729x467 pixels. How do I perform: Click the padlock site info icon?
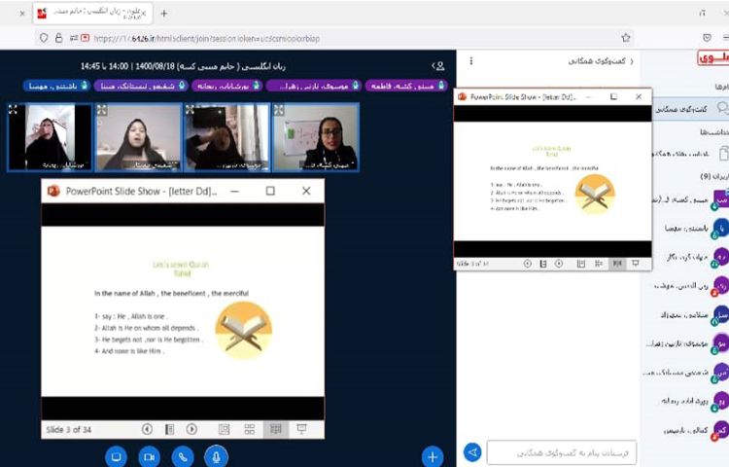point(59,38)
